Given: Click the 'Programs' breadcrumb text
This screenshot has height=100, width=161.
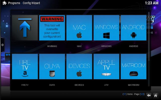Looking at the screenshot, I should [14, 3].
